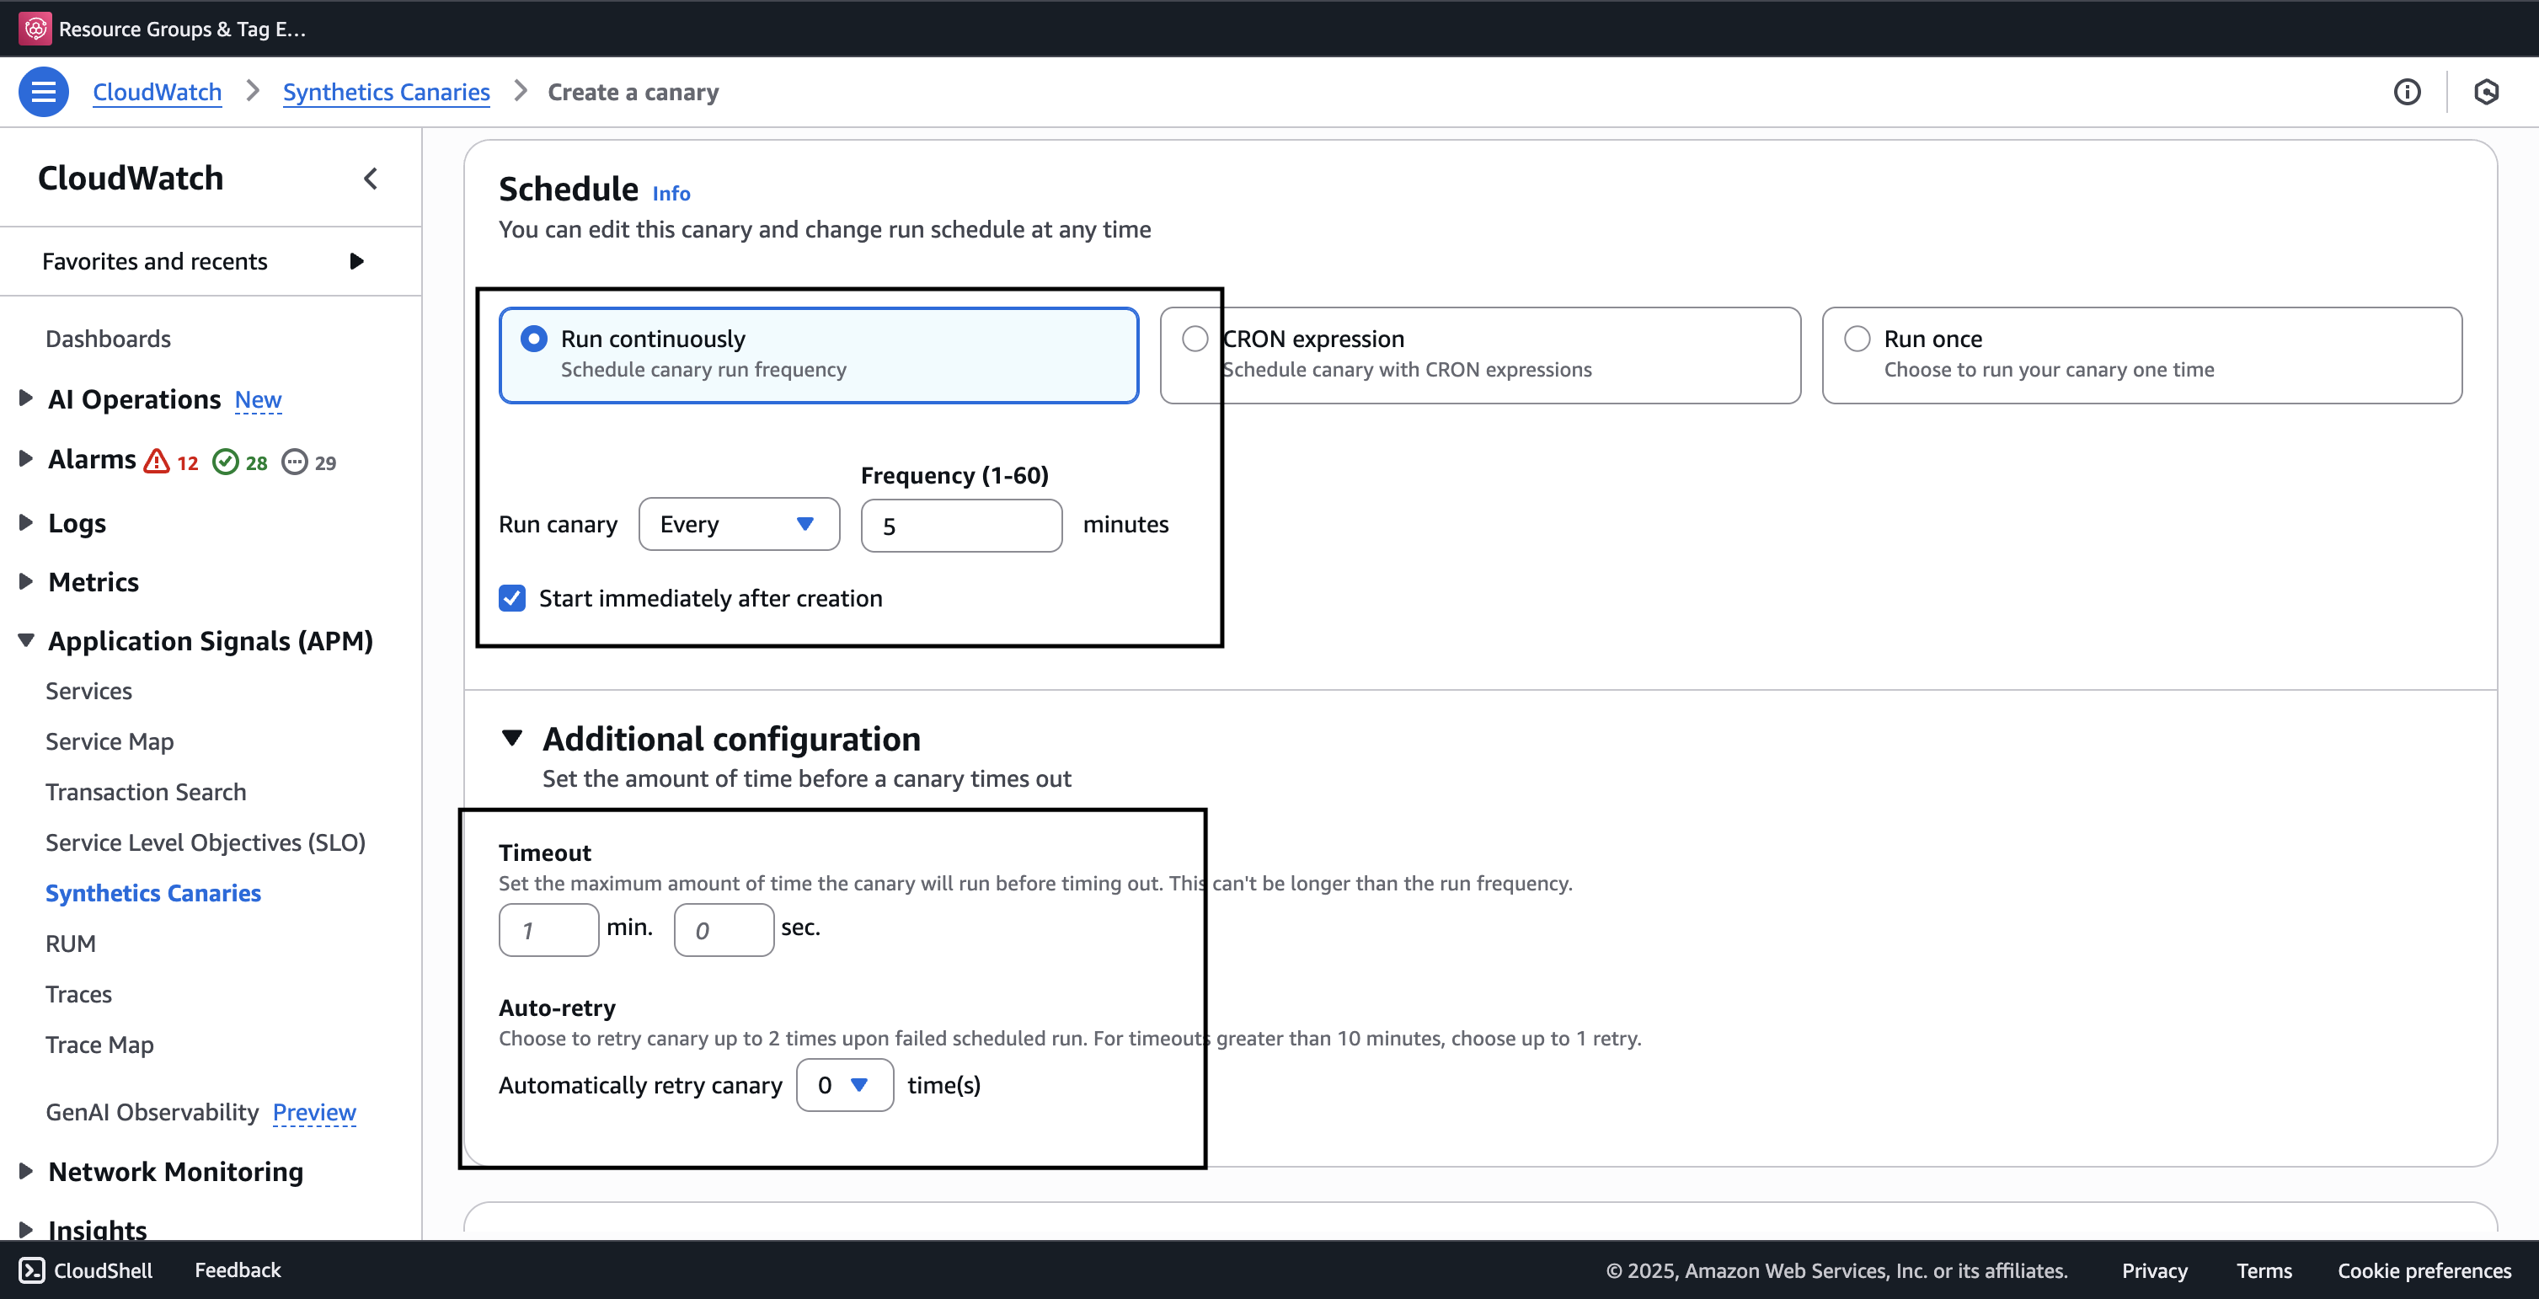Expand the Metrics section
Screen dimensions: 2539x1299
27,581
